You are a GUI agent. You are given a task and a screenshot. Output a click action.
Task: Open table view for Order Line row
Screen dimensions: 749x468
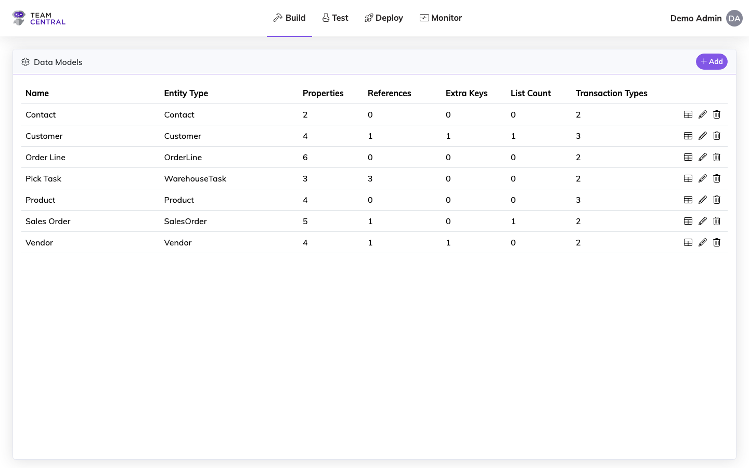688,157
